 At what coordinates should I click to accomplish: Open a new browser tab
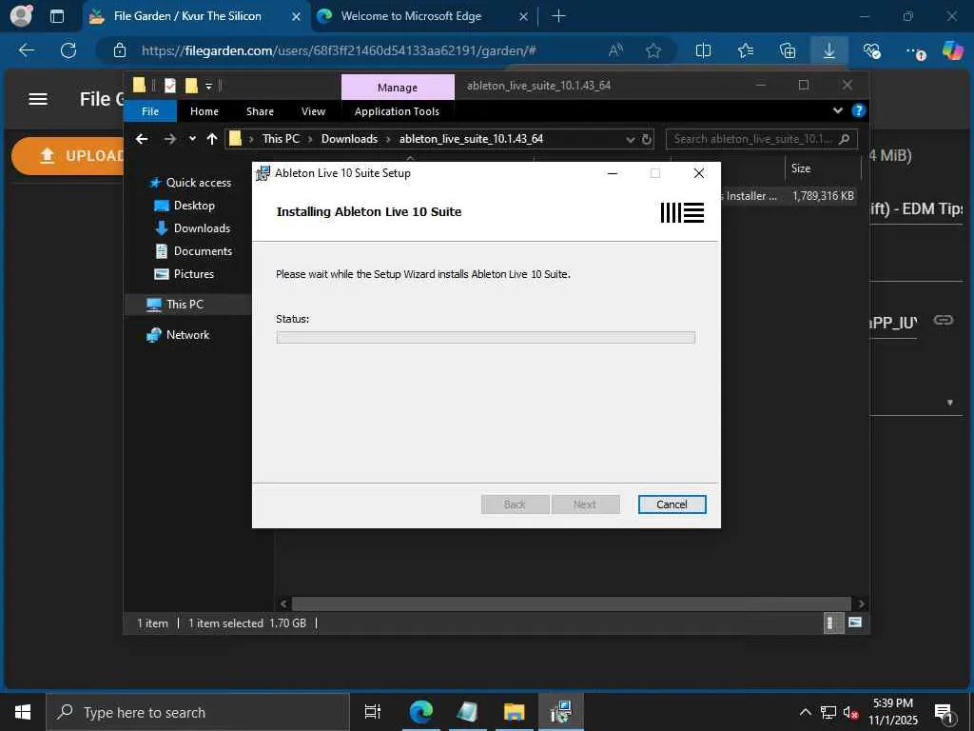point(558,16)
